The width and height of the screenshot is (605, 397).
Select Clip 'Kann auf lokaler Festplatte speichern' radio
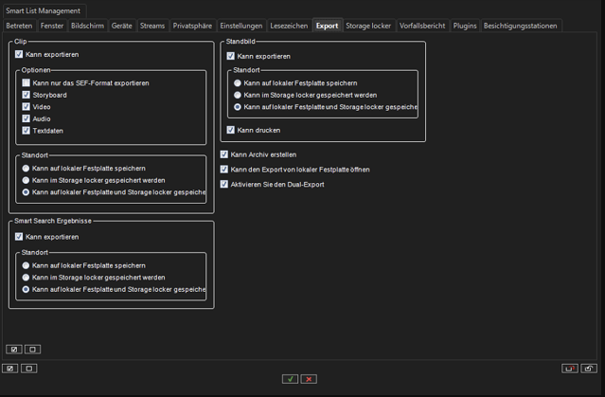coord(26,169)
